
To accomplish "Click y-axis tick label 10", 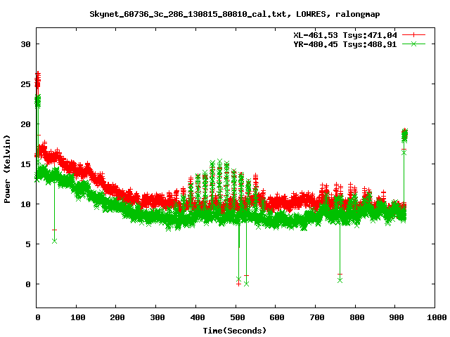I will [26, 204].
